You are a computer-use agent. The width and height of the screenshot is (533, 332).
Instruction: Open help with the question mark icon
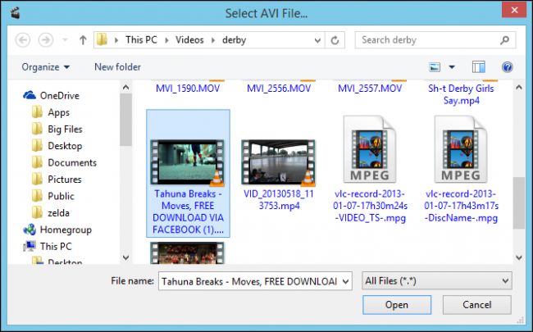[507, 67]
